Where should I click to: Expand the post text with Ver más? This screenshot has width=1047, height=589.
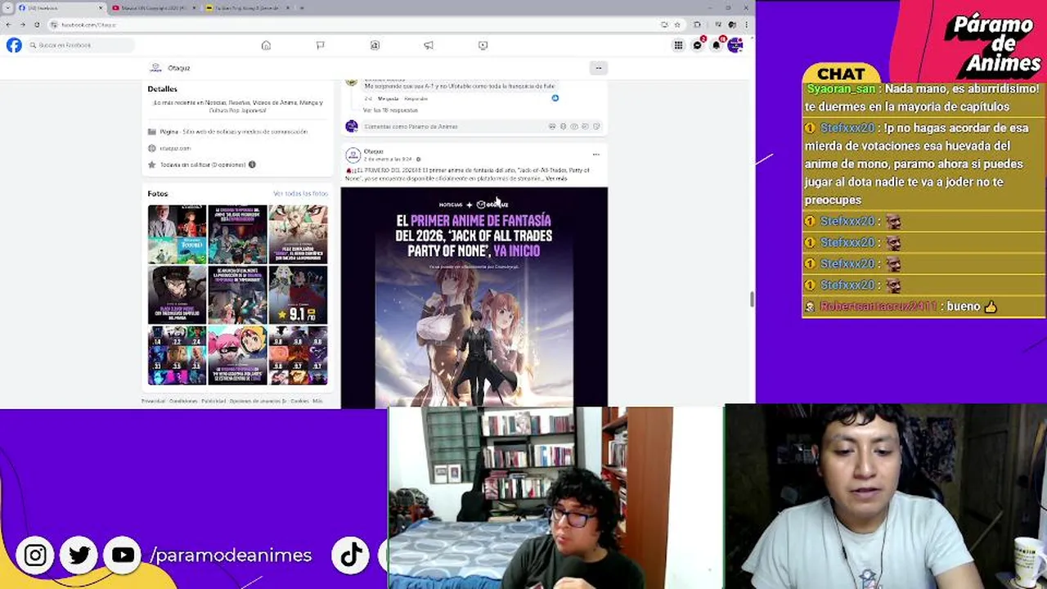[x=556, y=178]
